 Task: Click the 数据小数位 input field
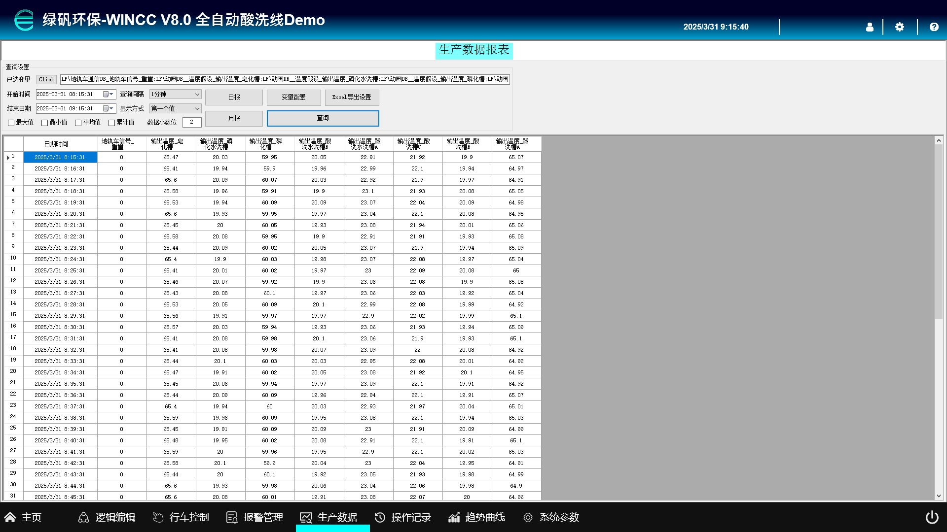[191, 122]
